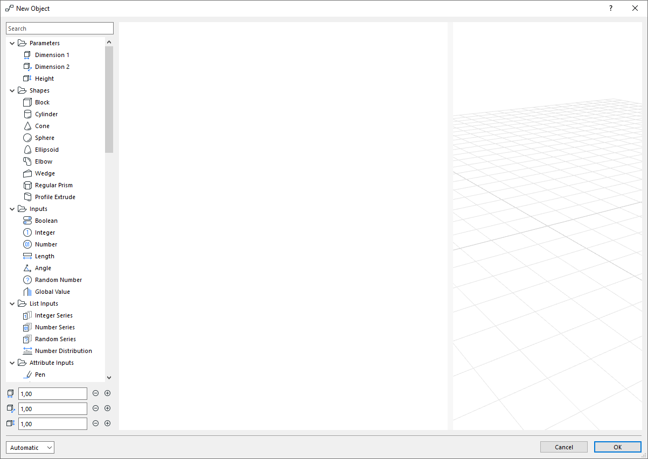Image resolution: width=648 pixels, height=459 pixels.
Task: Open the dialog help
Action: coord(610,8)
